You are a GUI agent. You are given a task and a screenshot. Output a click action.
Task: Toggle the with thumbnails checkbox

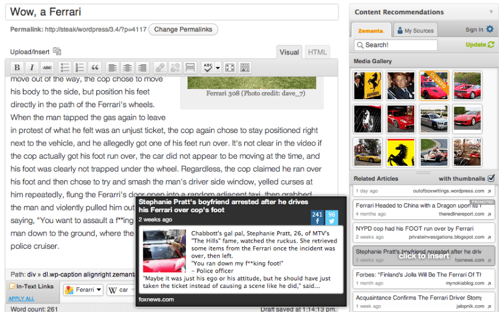coord(492,178)
